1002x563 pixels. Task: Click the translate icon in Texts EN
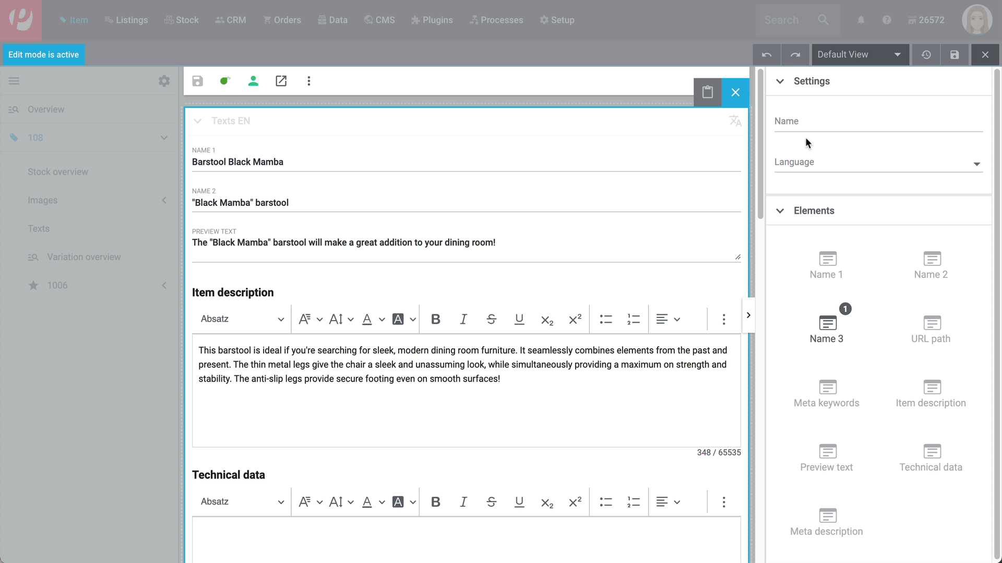point(735,121)
